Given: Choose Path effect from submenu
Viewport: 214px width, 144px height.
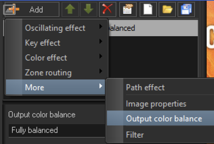Looking at the screenshot, I should (x=160, y=87).
